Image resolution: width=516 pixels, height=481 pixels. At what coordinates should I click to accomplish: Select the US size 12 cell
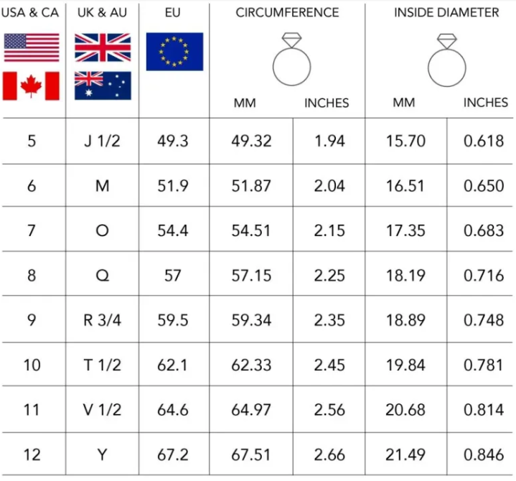[32, 455]
